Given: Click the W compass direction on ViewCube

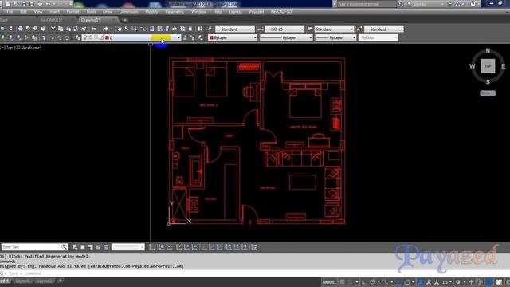Looking at the screenshot, I should 473,66.
